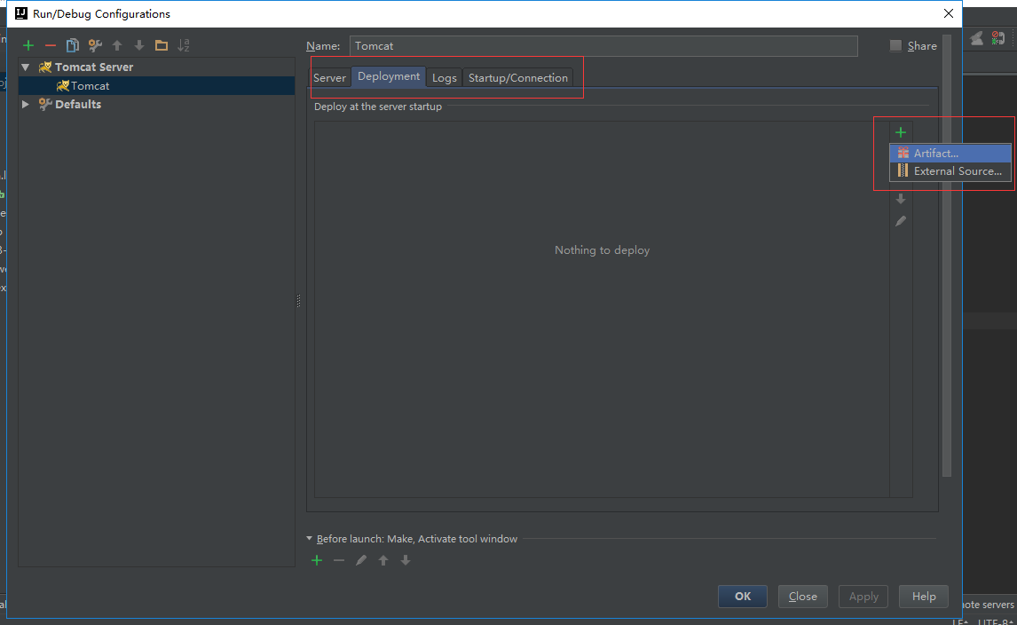Choose Artifact... from the popup menu
Viewport: 1017px width, 625px height.
(936, 154)
